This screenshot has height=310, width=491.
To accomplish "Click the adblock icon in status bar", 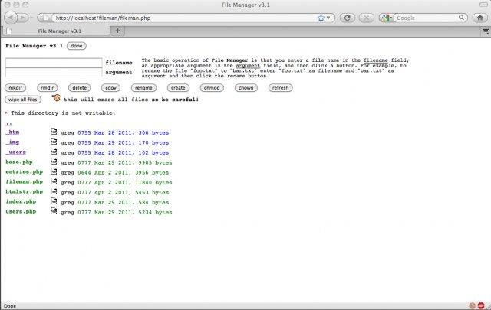I will click(x=481, y=305).
